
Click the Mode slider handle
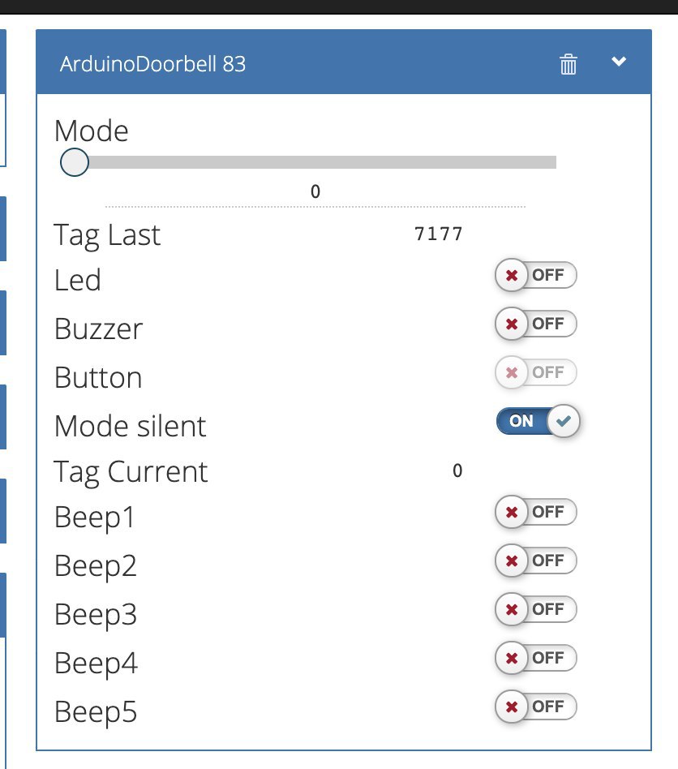75,162
